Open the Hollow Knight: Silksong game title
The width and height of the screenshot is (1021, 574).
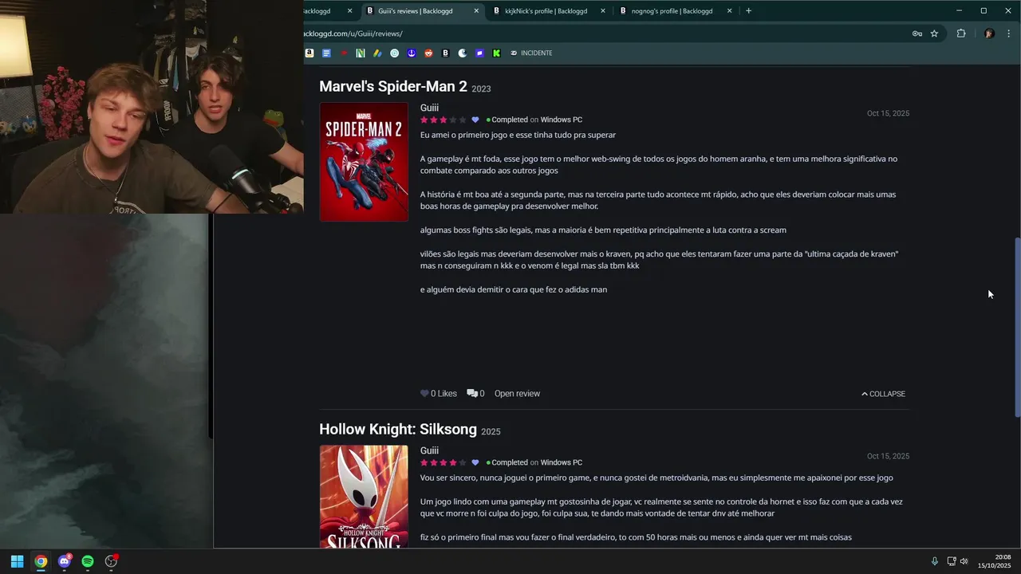pyautogui.click(x=398, y=429)
